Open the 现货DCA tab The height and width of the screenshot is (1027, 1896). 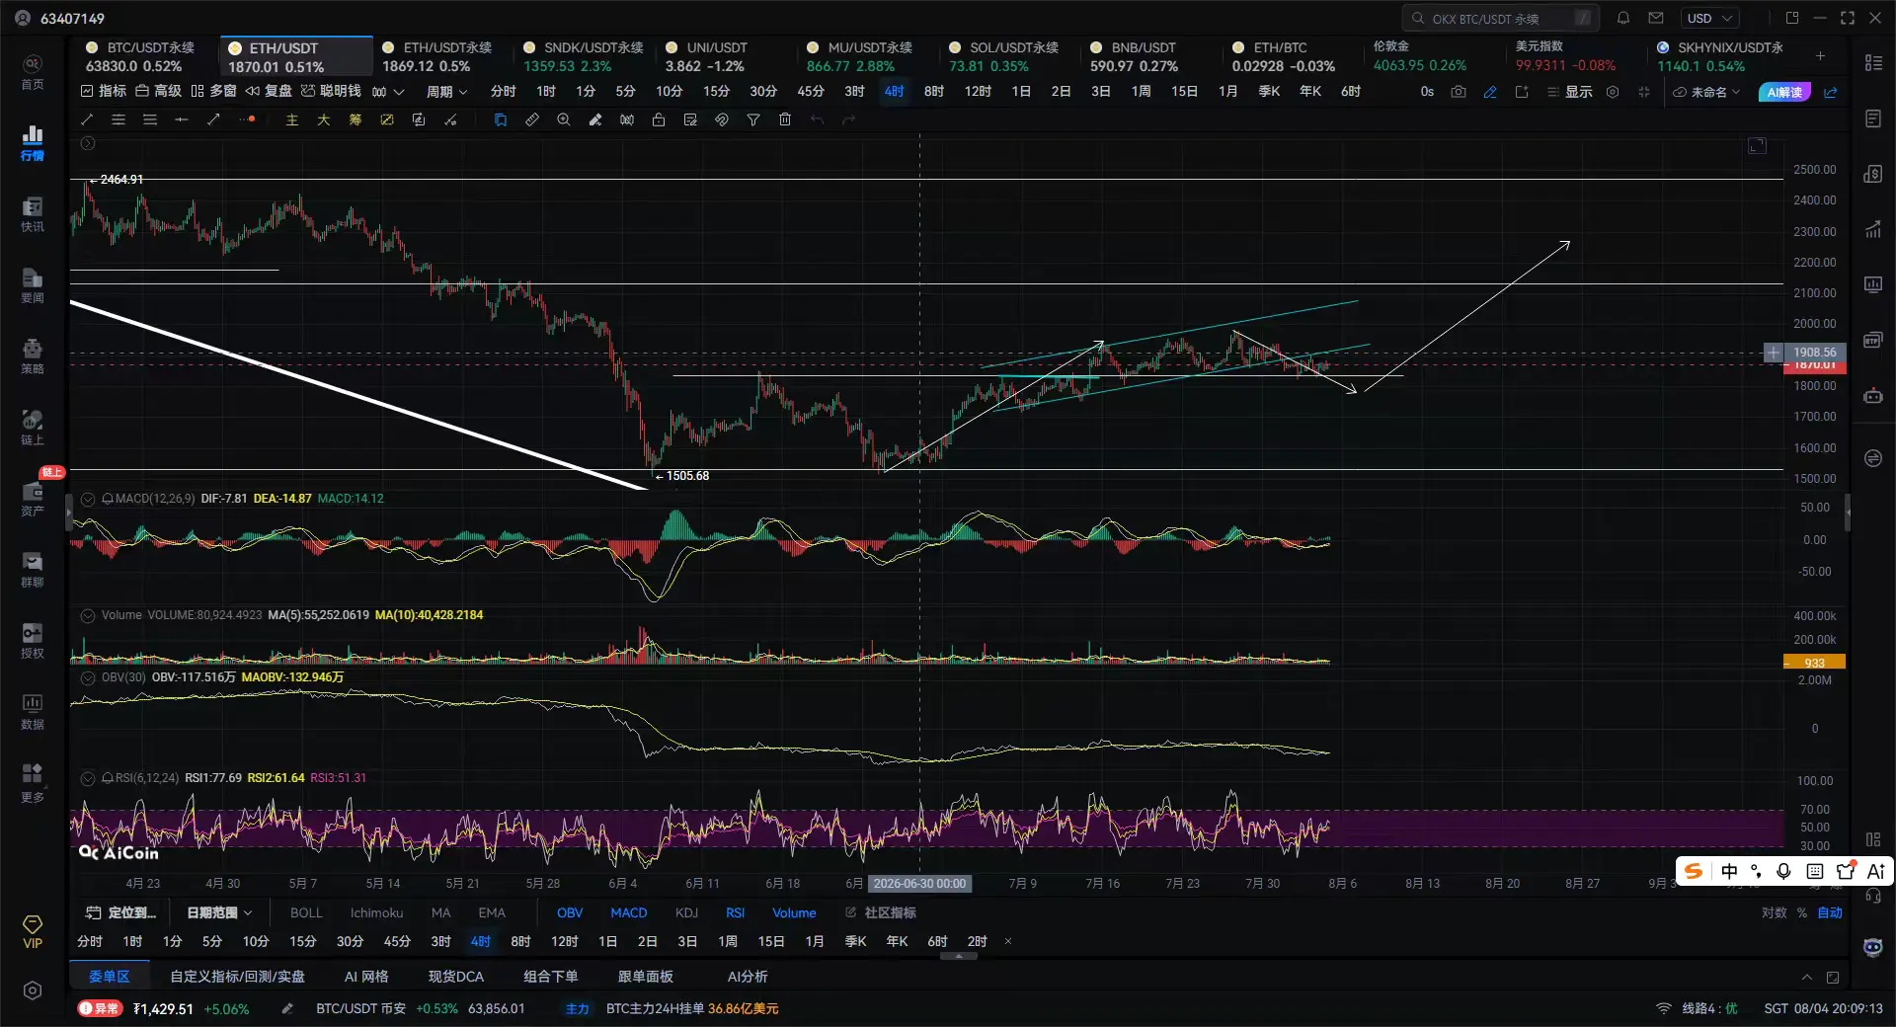pos(456,977)
